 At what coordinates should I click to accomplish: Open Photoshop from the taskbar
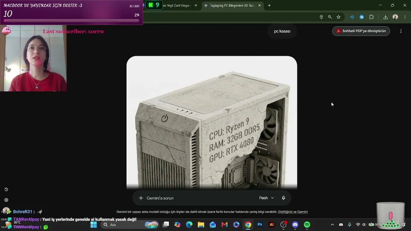(x=260, y=225)
